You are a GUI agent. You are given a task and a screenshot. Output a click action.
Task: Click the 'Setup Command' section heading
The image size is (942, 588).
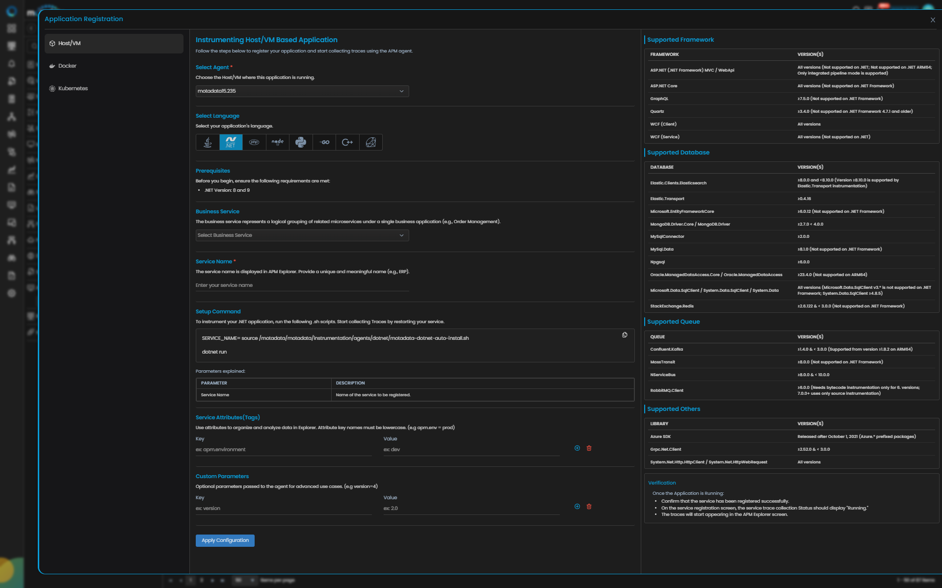218,311
